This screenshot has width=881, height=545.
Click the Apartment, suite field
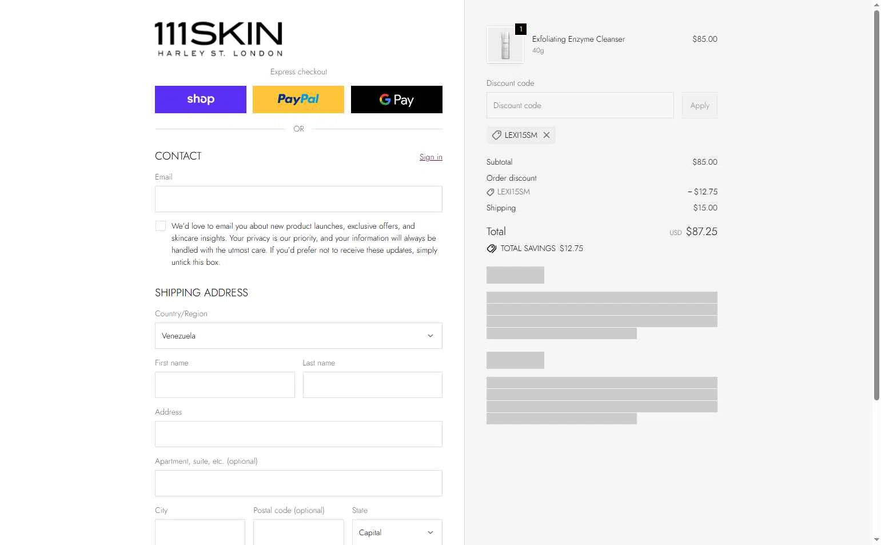point(298,483)
